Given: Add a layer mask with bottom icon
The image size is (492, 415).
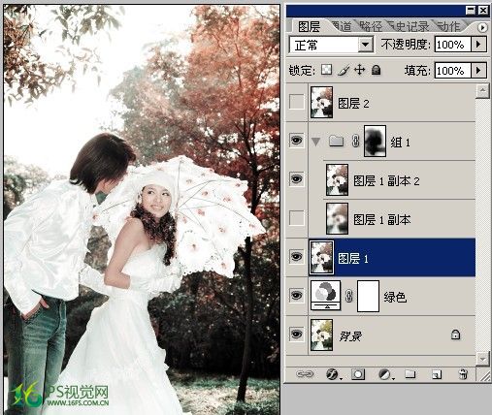Looking at the screenshot, I should [358, 374].
